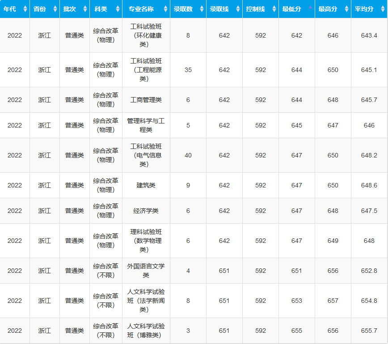This screenshot has height=344, width=388.
Task: Click the 录取数 column header label
Action: pos(182,9)
